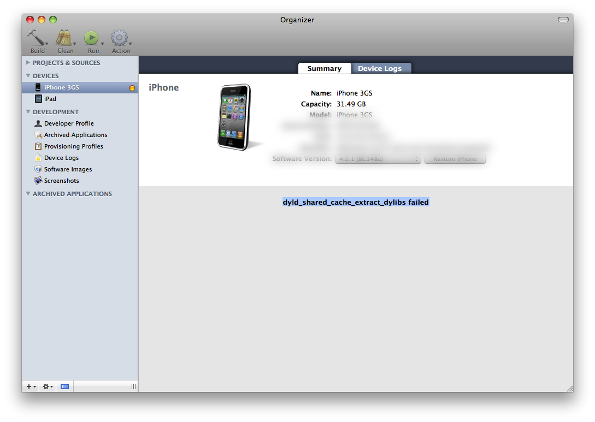Click the green zoom window button

[x=53, y=20]
